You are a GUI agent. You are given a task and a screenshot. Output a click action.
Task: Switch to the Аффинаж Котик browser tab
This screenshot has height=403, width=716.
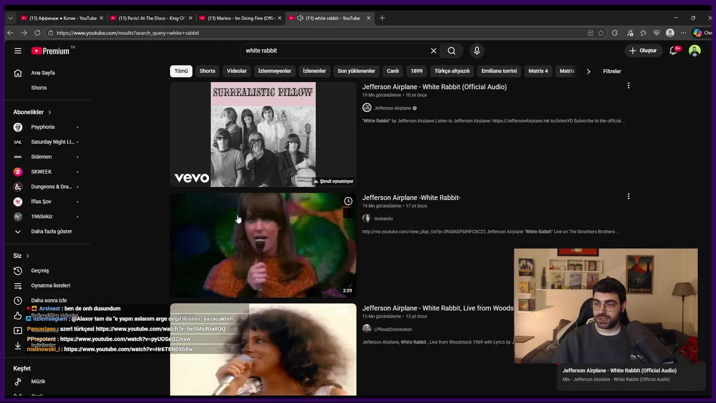click(x=62, y=18)
